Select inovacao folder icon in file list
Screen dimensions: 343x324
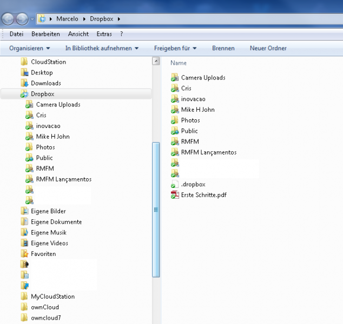click(x=175, y=99)
